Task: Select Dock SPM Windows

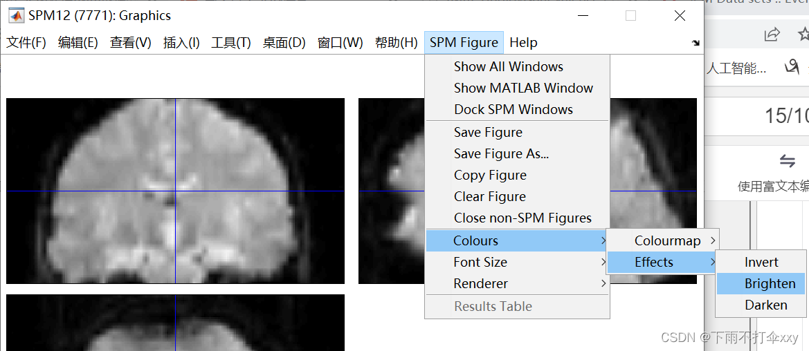Action: (517, 109)
